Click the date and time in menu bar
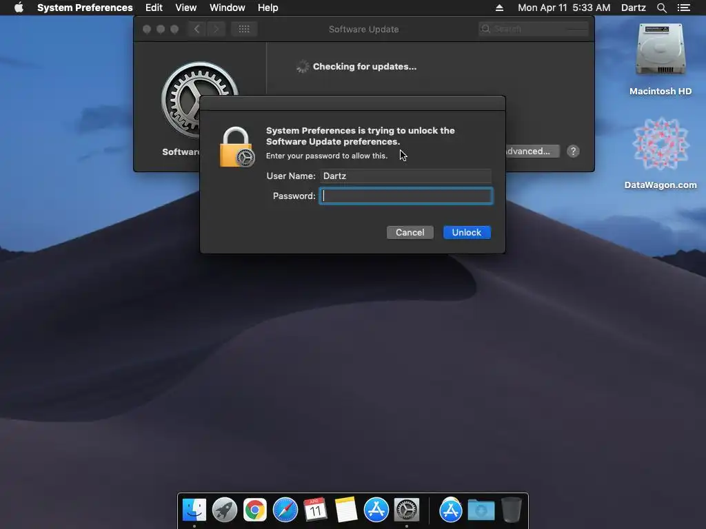 564,8
